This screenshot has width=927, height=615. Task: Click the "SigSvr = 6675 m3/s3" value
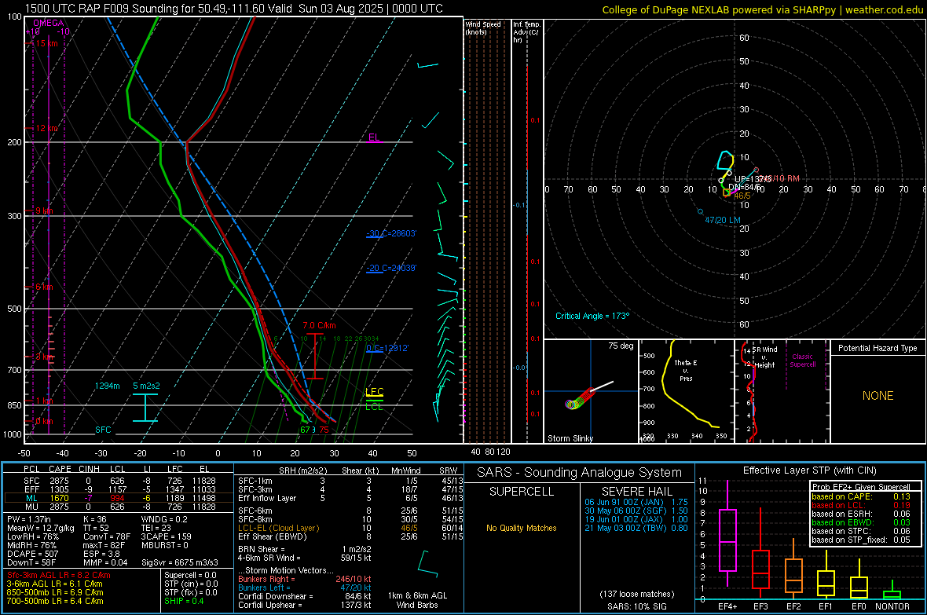(180, 562)
